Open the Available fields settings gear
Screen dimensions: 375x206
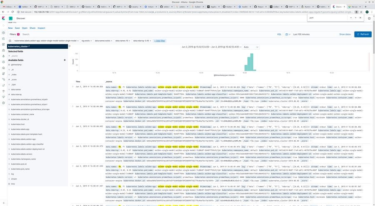pyautogui.click(x=65, y=60)
